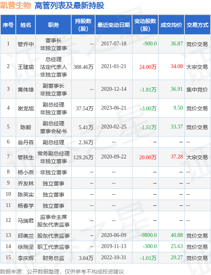This screenshot has height=275, width=211.
Task: Click the change value -1.01万
Action: [148, 258]
